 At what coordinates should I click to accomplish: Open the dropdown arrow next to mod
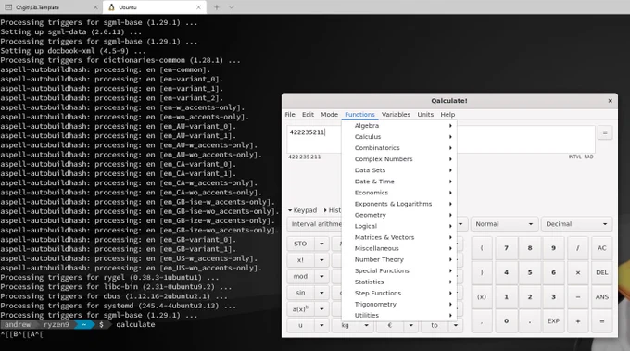[x=321, y=276]
